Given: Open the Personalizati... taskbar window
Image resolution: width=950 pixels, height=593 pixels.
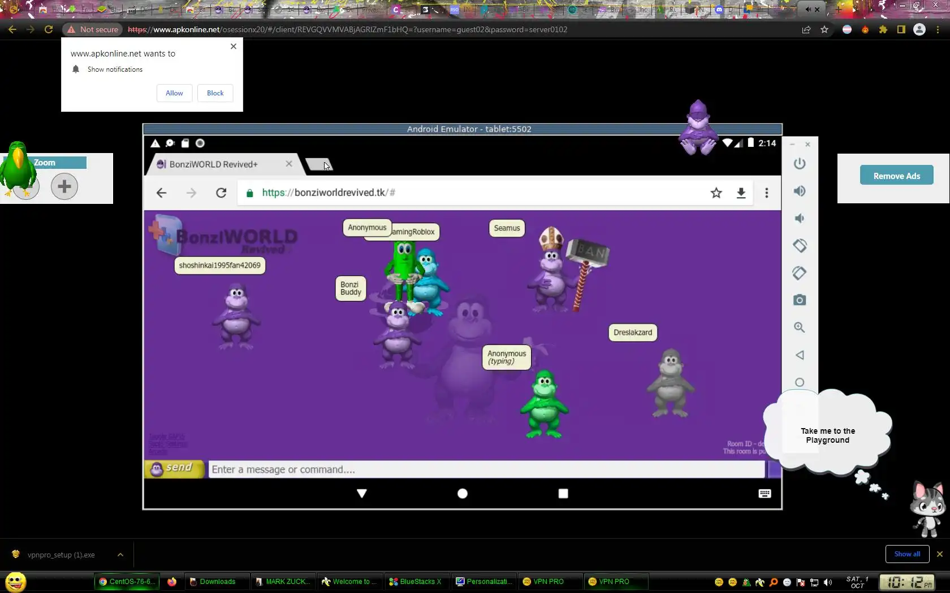Looking at the screenshot, I should [x=485, y=582].
